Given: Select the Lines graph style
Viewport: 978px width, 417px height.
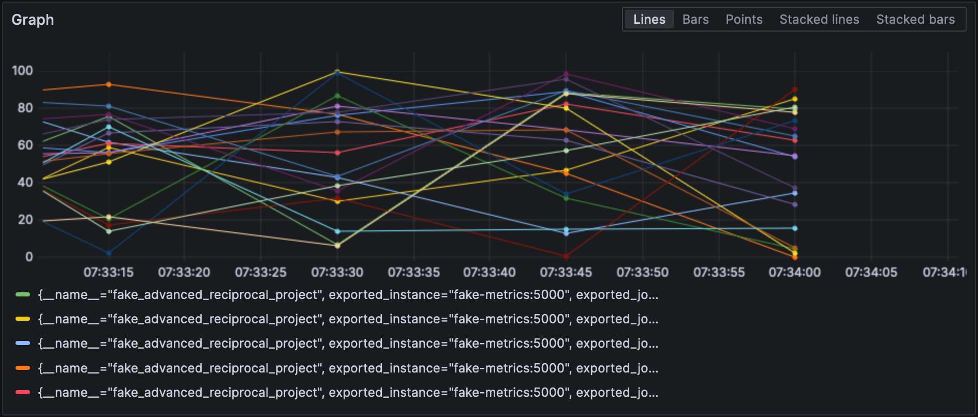Looking at the screenshot, I should (649, 20).
